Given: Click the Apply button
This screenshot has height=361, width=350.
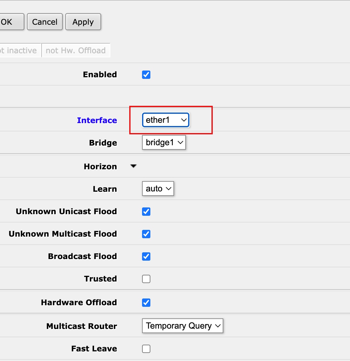Looking at the screenshot, I should coord(83,22).
